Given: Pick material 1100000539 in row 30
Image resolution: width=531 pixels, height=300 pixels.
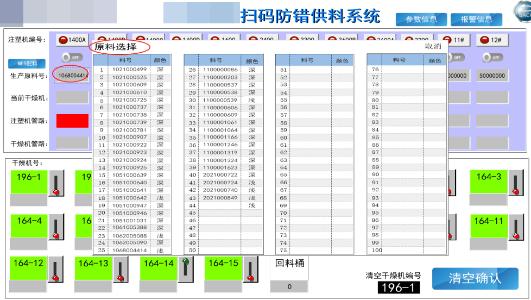Looking at the screenshot, I should coord(220,100).
